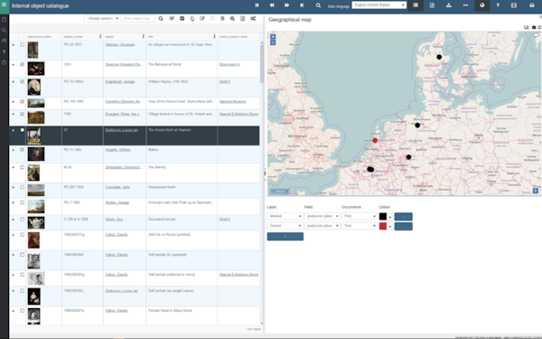The image size is (542, 339).
Task: Click the search icon in left sidebar
Action: [x=5, y=30]
